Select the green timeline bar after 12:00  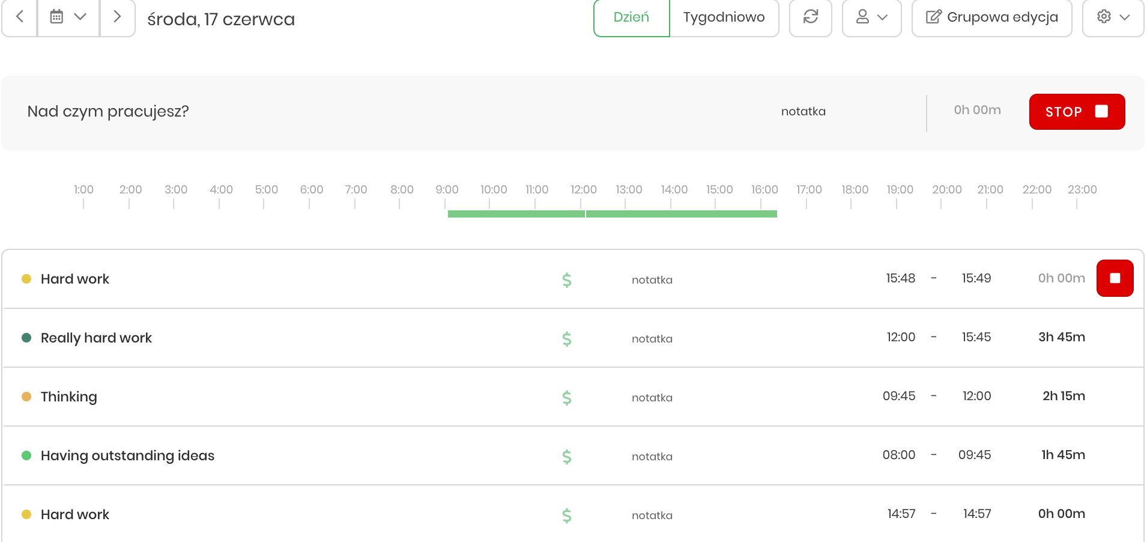pyautogui.click(x=682, y=214)
